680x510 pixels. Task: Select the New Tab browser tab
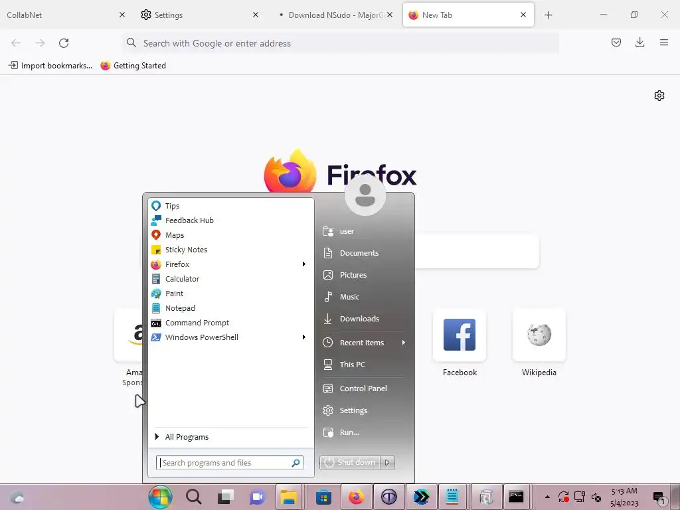click(468, 15)
